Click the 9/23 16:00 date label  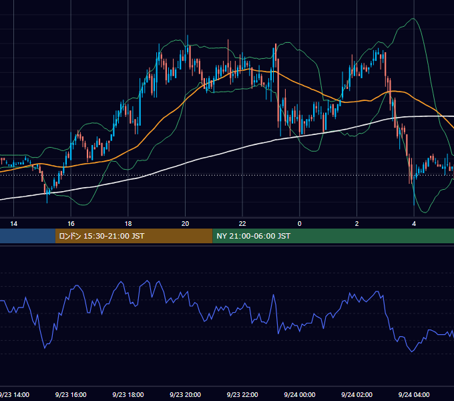pos(71,394)
